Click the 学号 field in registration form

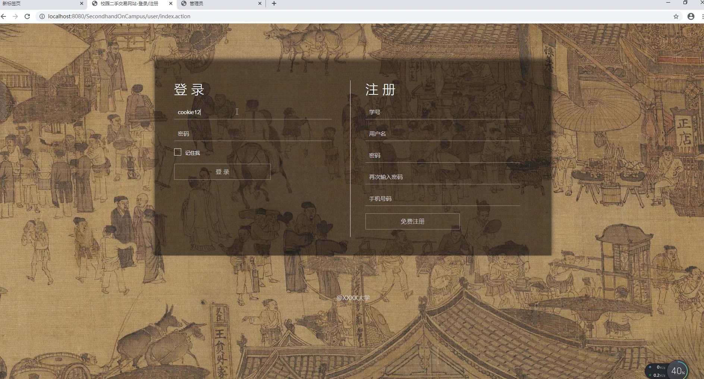(443, 112)
